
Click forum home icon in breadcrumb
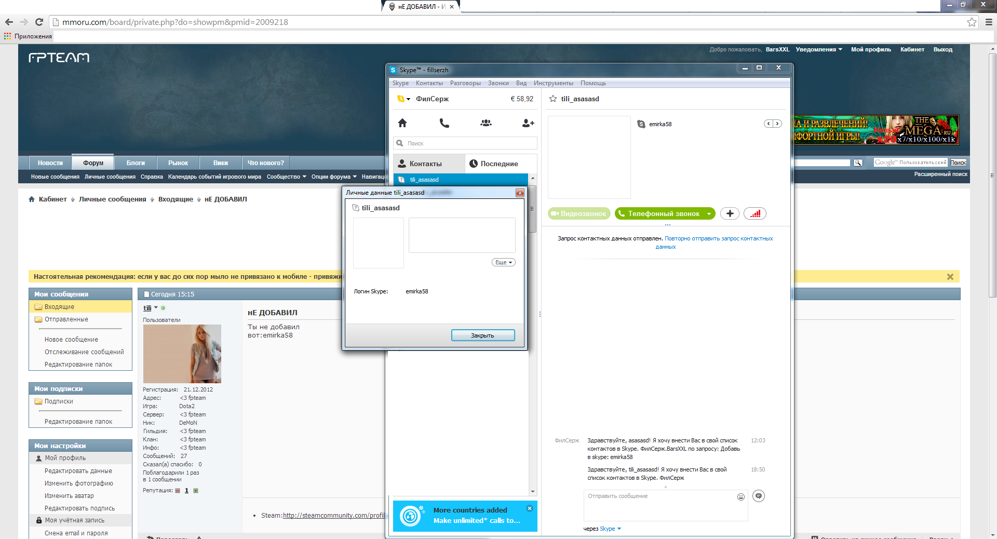coord(32,199)
